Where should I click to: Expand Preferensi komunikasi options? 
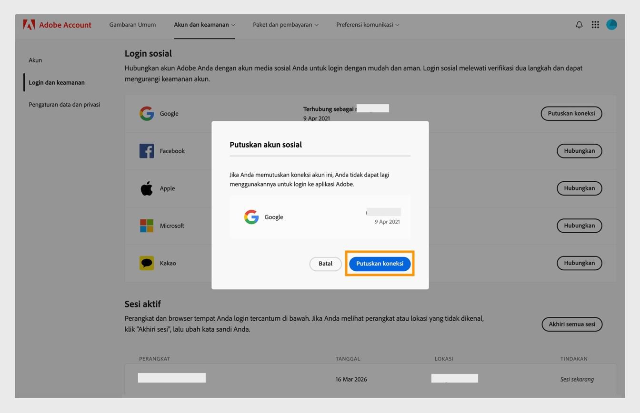[367, 24]
